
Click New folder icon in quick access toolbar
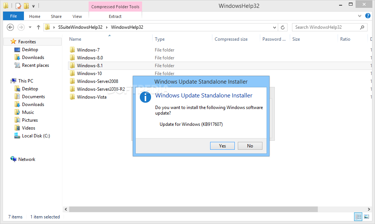(26, 6)
